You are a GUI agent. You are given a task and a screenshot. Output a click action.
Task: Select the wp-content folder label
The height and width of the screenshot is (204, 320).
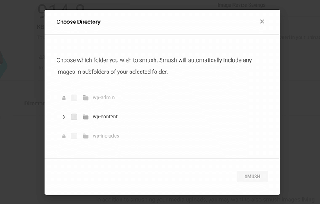pos(105,117)
